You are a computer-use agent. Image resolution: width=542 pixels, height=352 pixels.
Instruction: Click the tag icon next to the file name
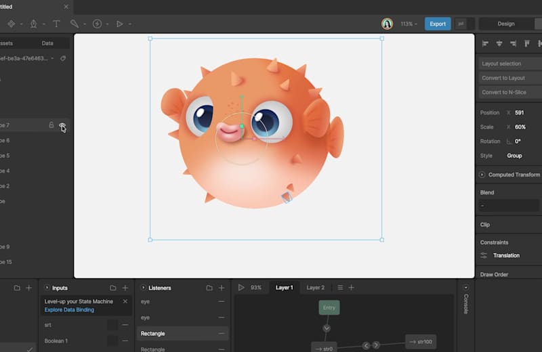(x=63, y=58)
